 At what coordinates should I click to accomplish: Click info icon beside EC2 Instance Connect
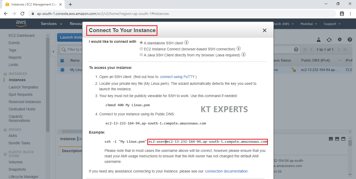coord(238,49)
